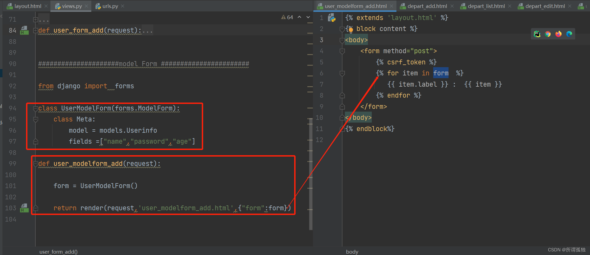590x255 pixels.
Task: Collapse user_modelform_add function at line 99
Action: click(35, 164)
